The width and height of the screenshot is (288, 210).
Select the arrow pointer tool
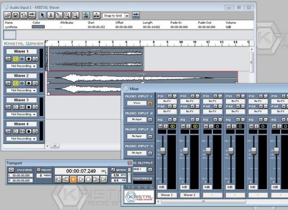point(42,15)
